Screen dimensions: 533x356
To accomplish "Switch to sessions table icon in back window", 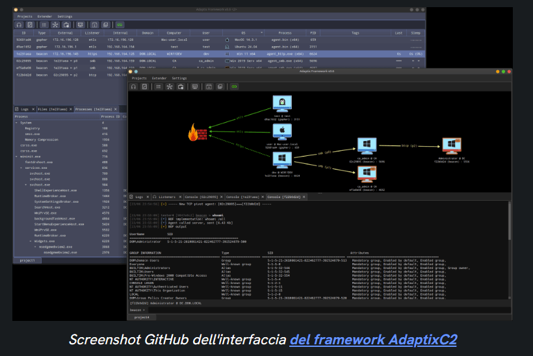I will click(x=44, y=25).
